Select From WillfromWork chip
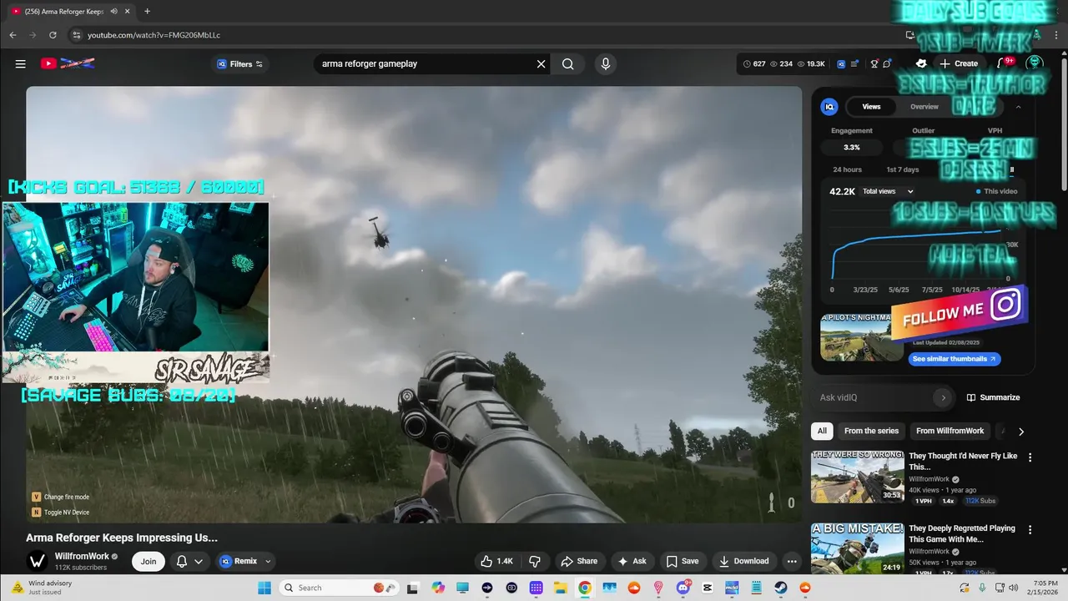The width and height of the screenshot is (1068, 601). [950, 431]
